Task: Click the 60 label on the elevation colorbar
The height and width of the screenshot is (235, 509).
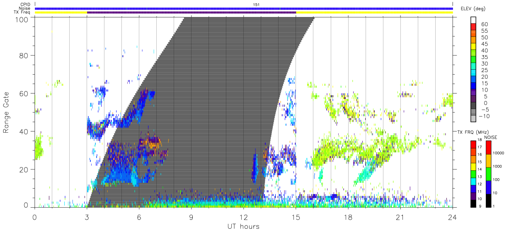Action: (x=484, y=24)
